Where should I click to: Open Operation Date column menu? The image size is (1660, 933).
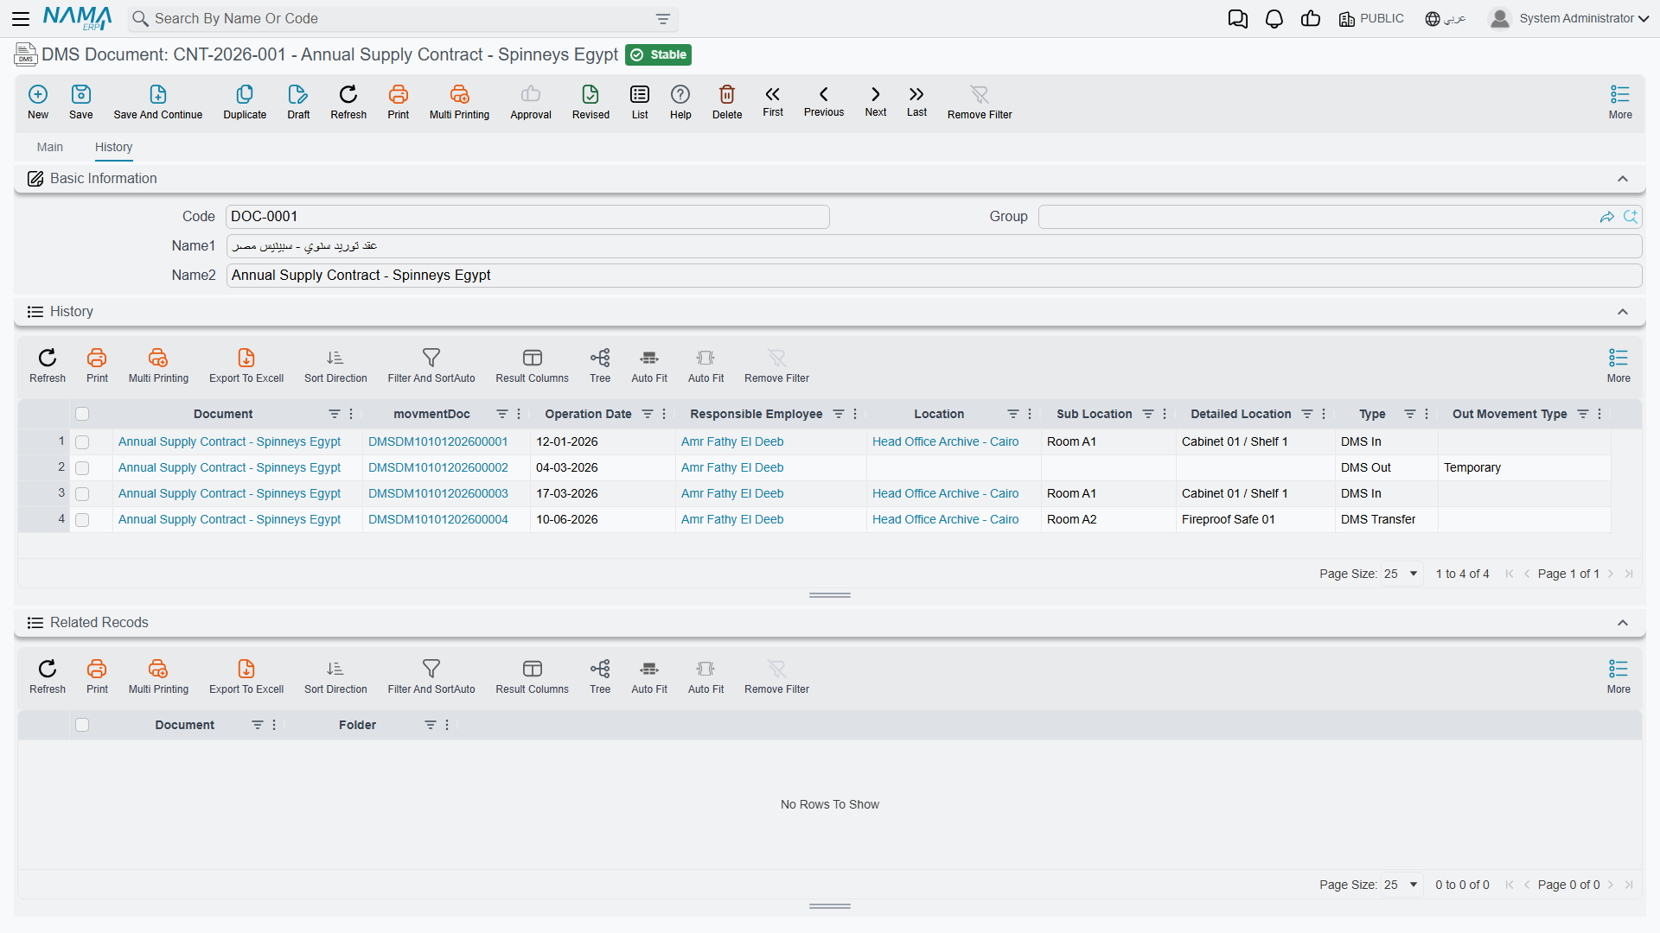664,414
